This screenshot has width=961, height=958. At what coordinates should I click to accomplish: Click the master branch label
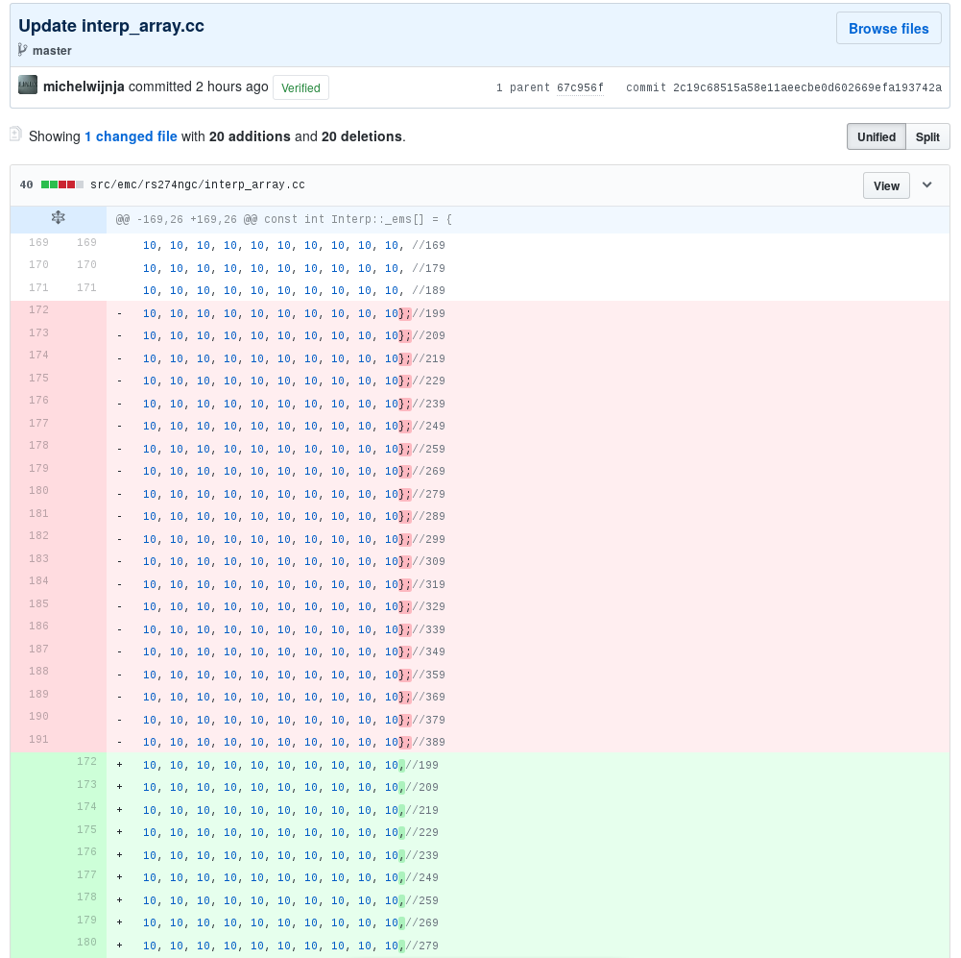[x=52, y=51]
